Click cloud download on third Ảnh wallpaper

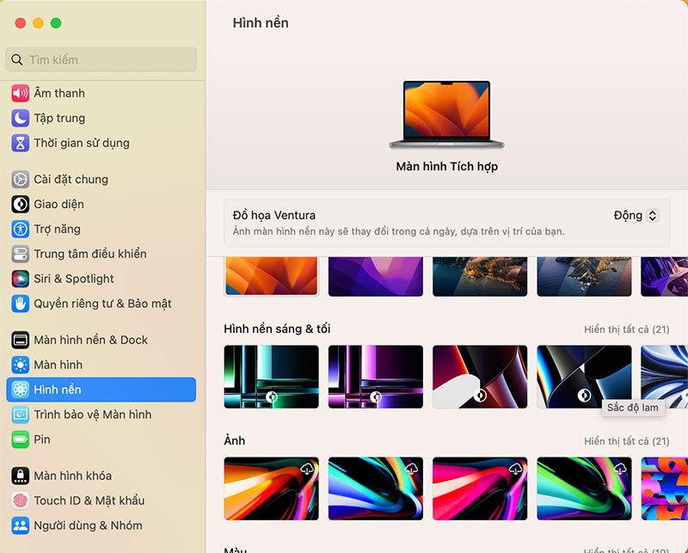coord(515,469)
